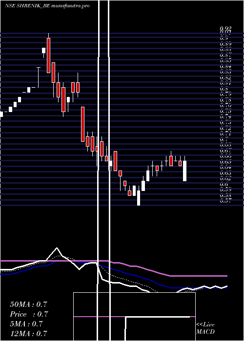Click the last white candlestick on the right

click(184, 171)
